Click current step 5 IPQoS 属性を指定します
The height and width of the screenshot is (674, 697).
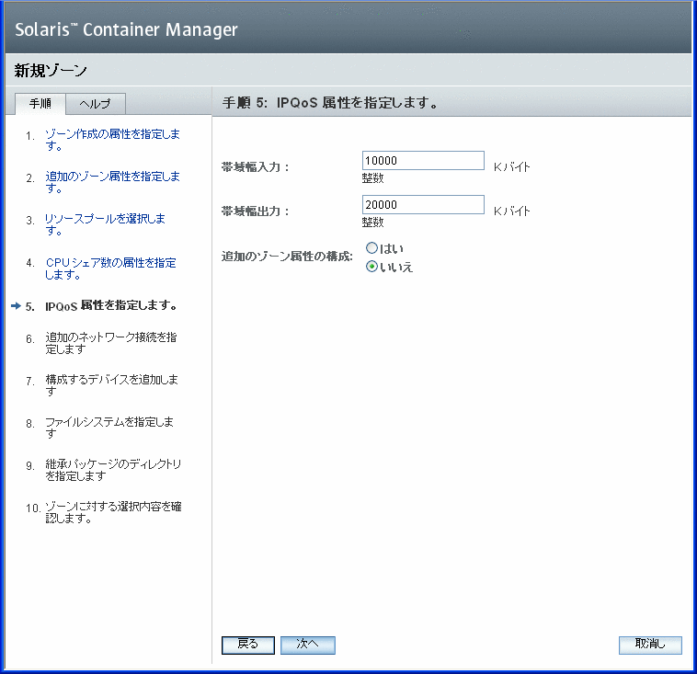pyautogui.click(x=111, y=306)
